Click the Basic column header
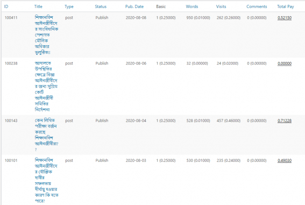Viewport: 305px width, 205px height. (161, 6)
